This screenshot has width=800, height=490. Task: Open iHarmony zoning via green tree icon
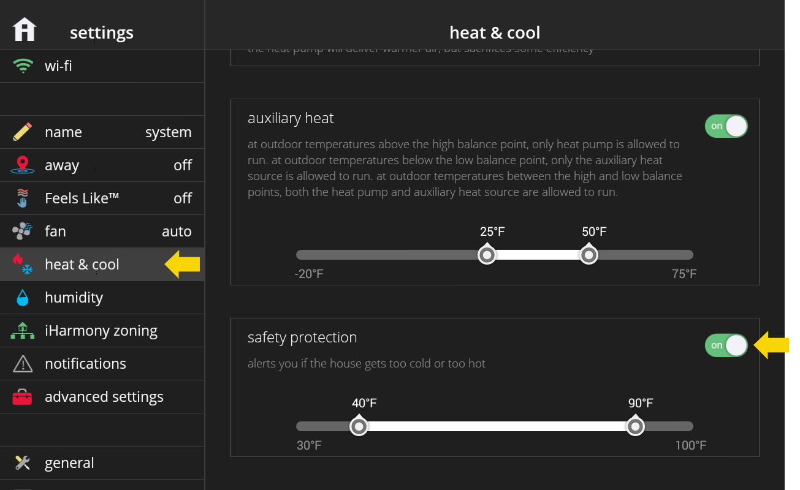click(23, 331)
